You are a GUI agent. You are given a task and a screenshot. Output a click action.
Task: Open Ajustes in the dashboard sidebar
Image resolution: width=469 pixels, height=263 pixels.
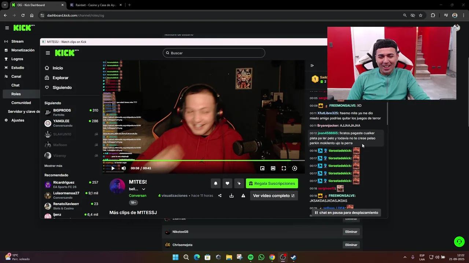(18, 120)
